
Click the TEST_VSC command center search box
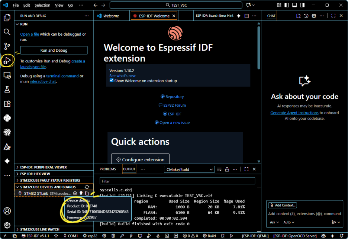point(176,5)
